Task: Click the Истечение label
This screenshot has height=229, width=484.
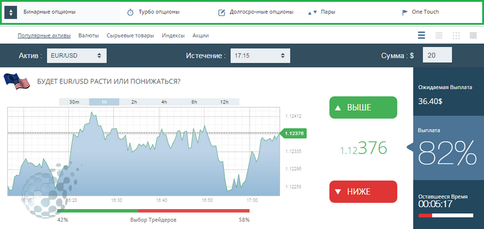Action: 206,56
